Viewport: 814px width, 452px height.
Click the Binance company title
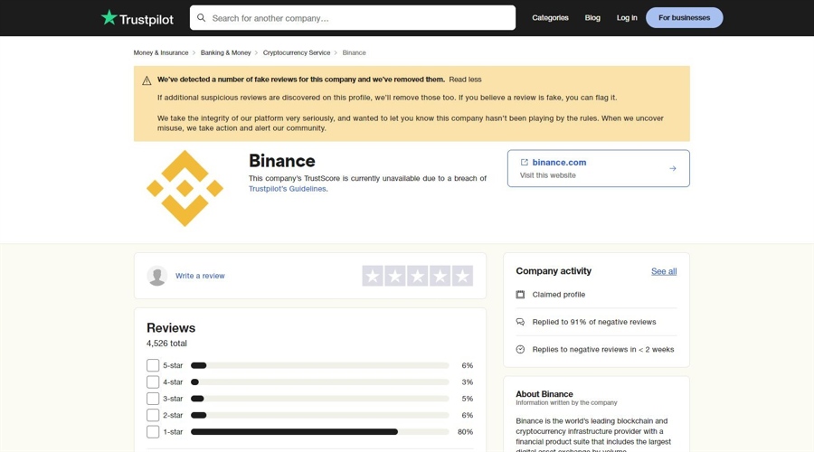(282, 161)
